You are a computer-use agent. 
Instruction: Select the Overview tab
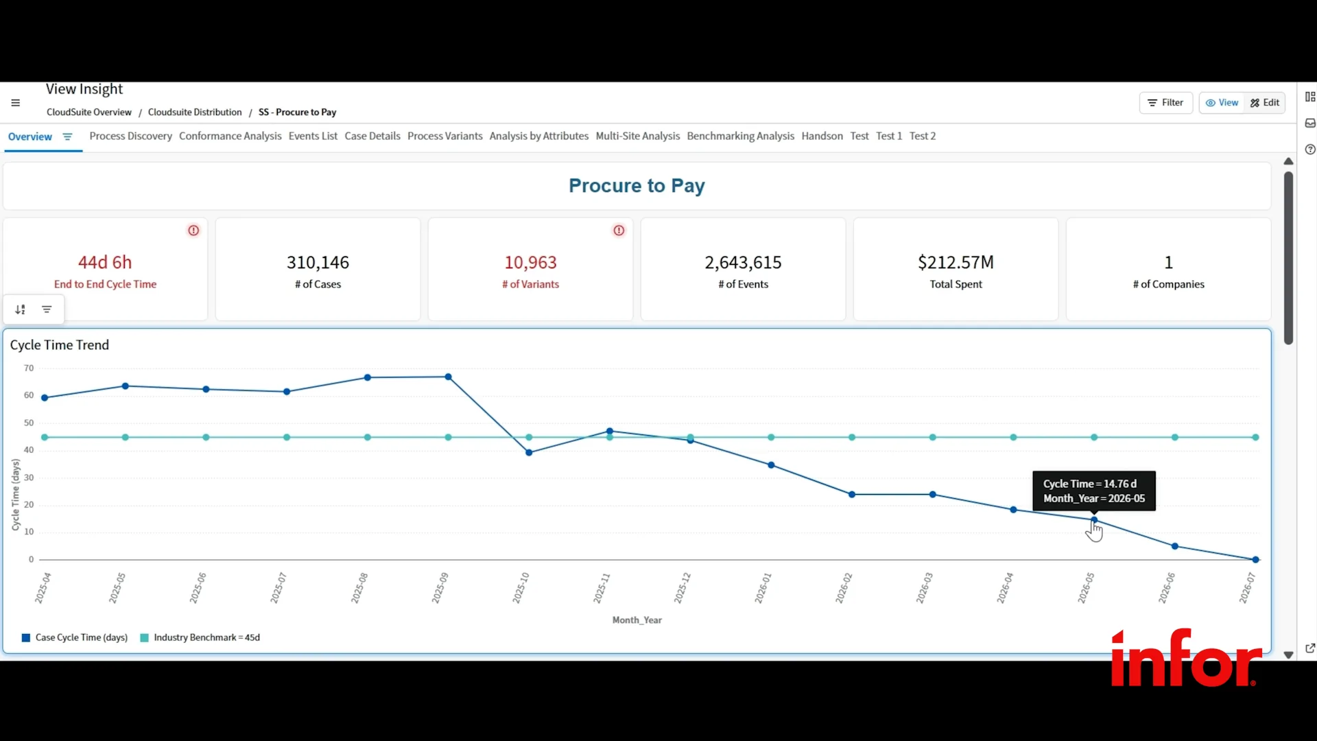[x=30, y=137]
